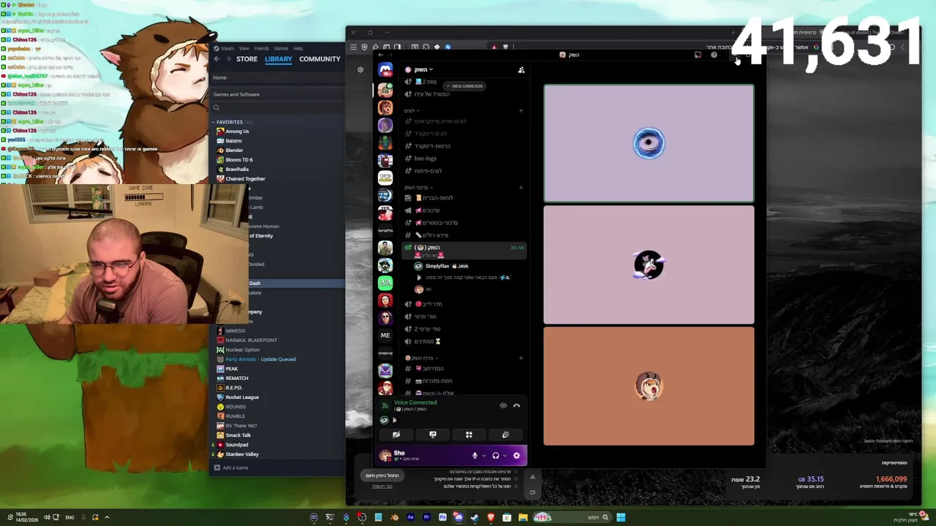This screenshot has height=526, width=936.
Task: Go back in Steam navigation
Action: point(216,59)
